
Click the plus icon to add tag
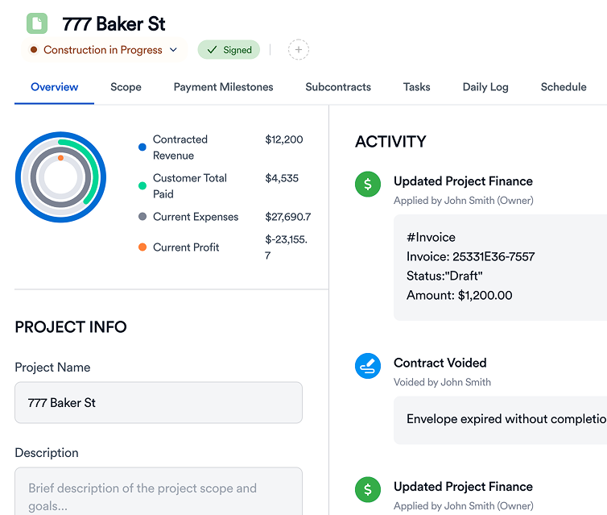(298, 50)
